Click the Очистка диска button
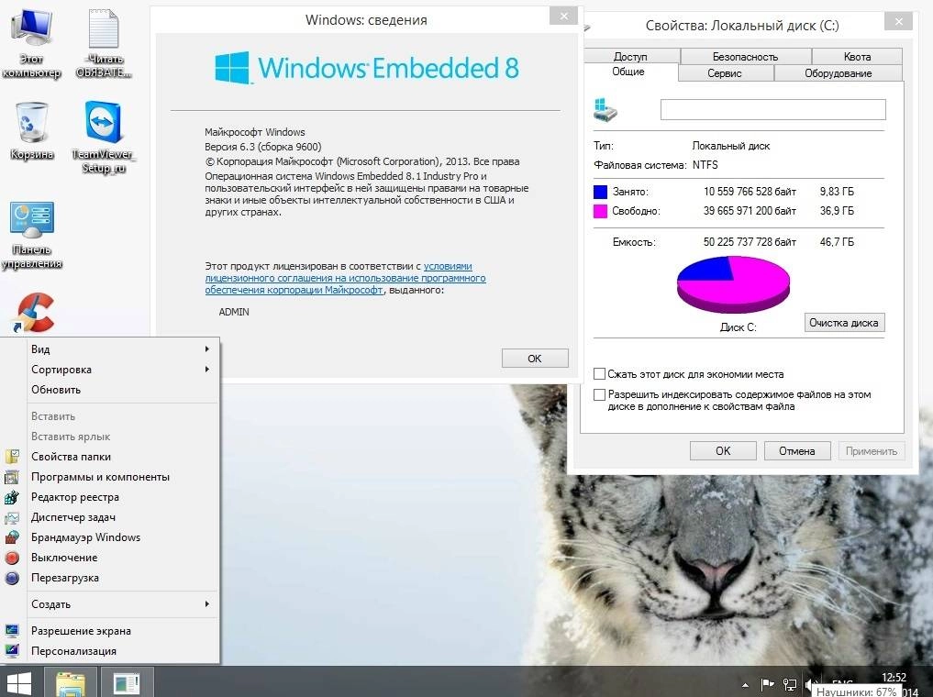Image resolution: width=933 pixels, height=697 pixels. 844,323
